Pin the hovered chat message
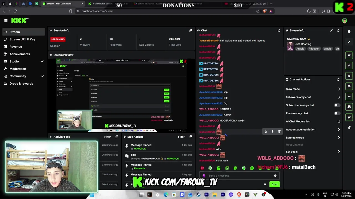The height and width of the screenshot is (199, 355). [x=272, y=132]
